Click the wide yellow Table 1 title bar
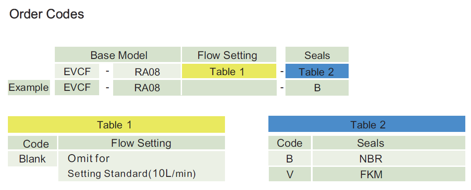 tap(116, 125)
